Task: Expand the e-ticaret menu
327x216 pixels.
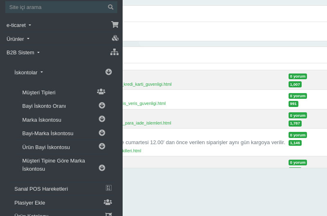Action: point(19,25)
